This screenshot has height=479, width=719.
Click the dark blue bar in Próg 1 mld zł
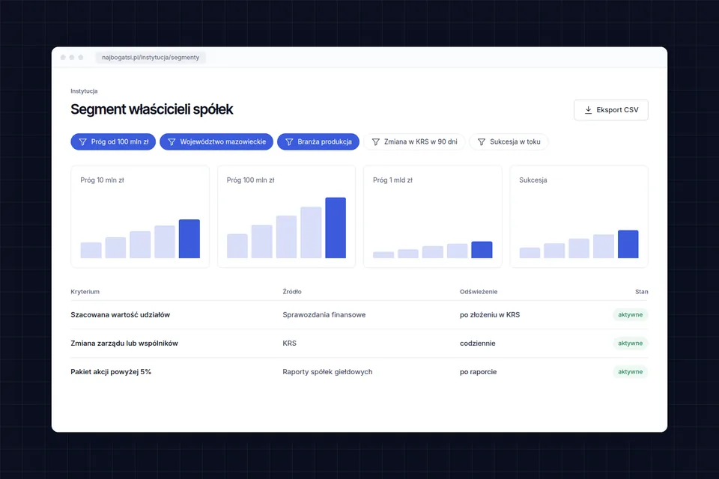(482, 250)
